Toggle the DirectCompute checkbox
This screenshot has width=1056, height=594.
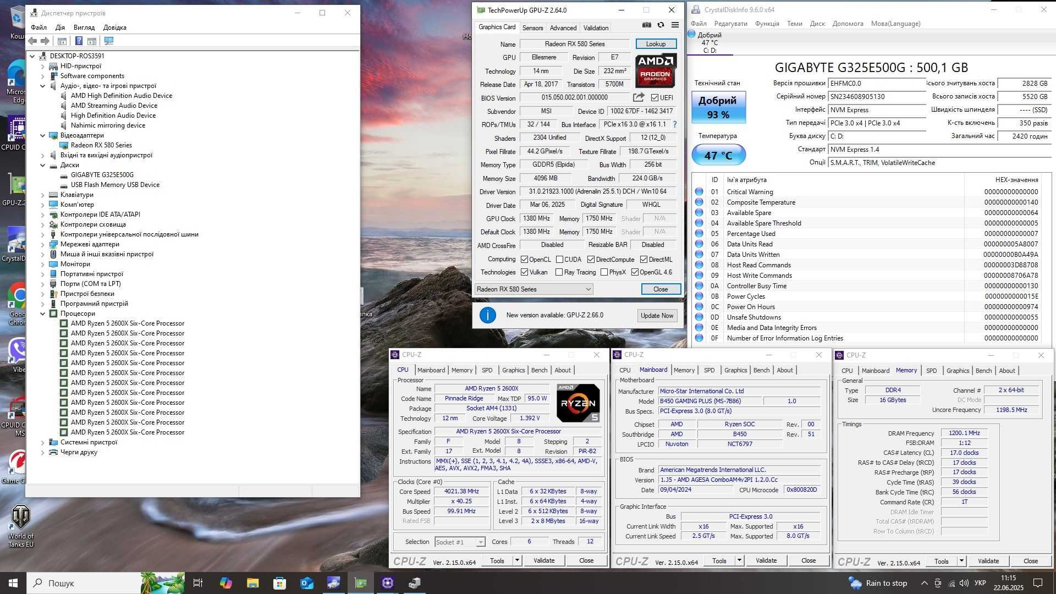[x=591, y=260]
